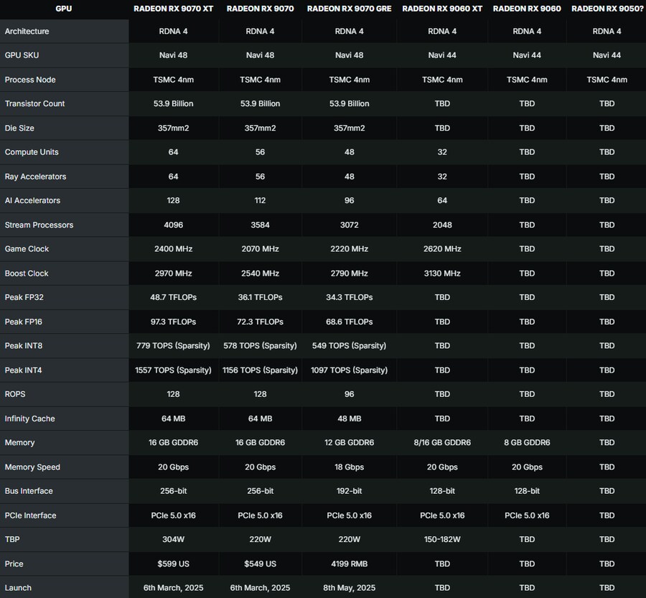The height and width of the screenshot is (598, 646).
Task: Click the 2400 MHz game clock cell
Action: (x=173, y=249)
